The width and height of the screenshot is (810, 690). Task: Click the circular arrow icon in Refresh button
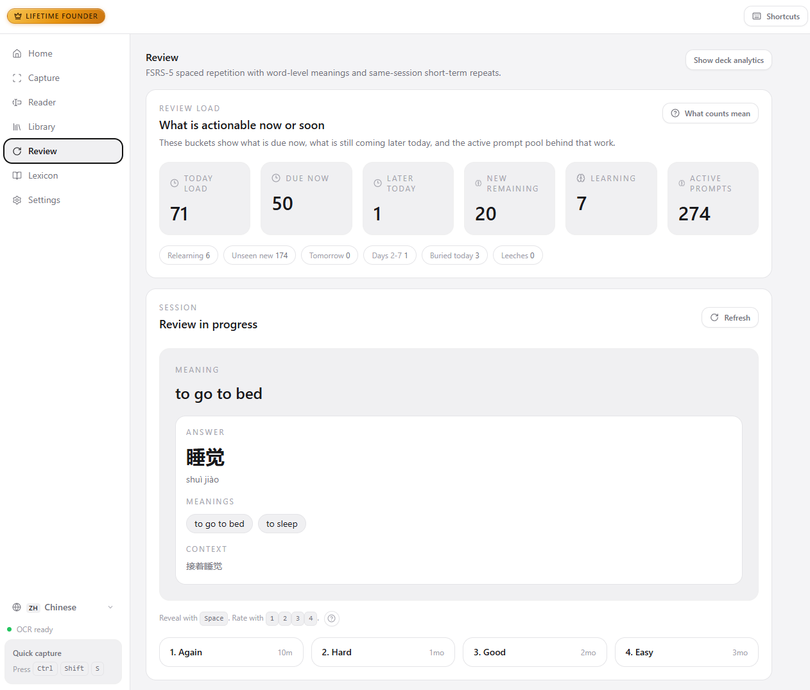714,317
